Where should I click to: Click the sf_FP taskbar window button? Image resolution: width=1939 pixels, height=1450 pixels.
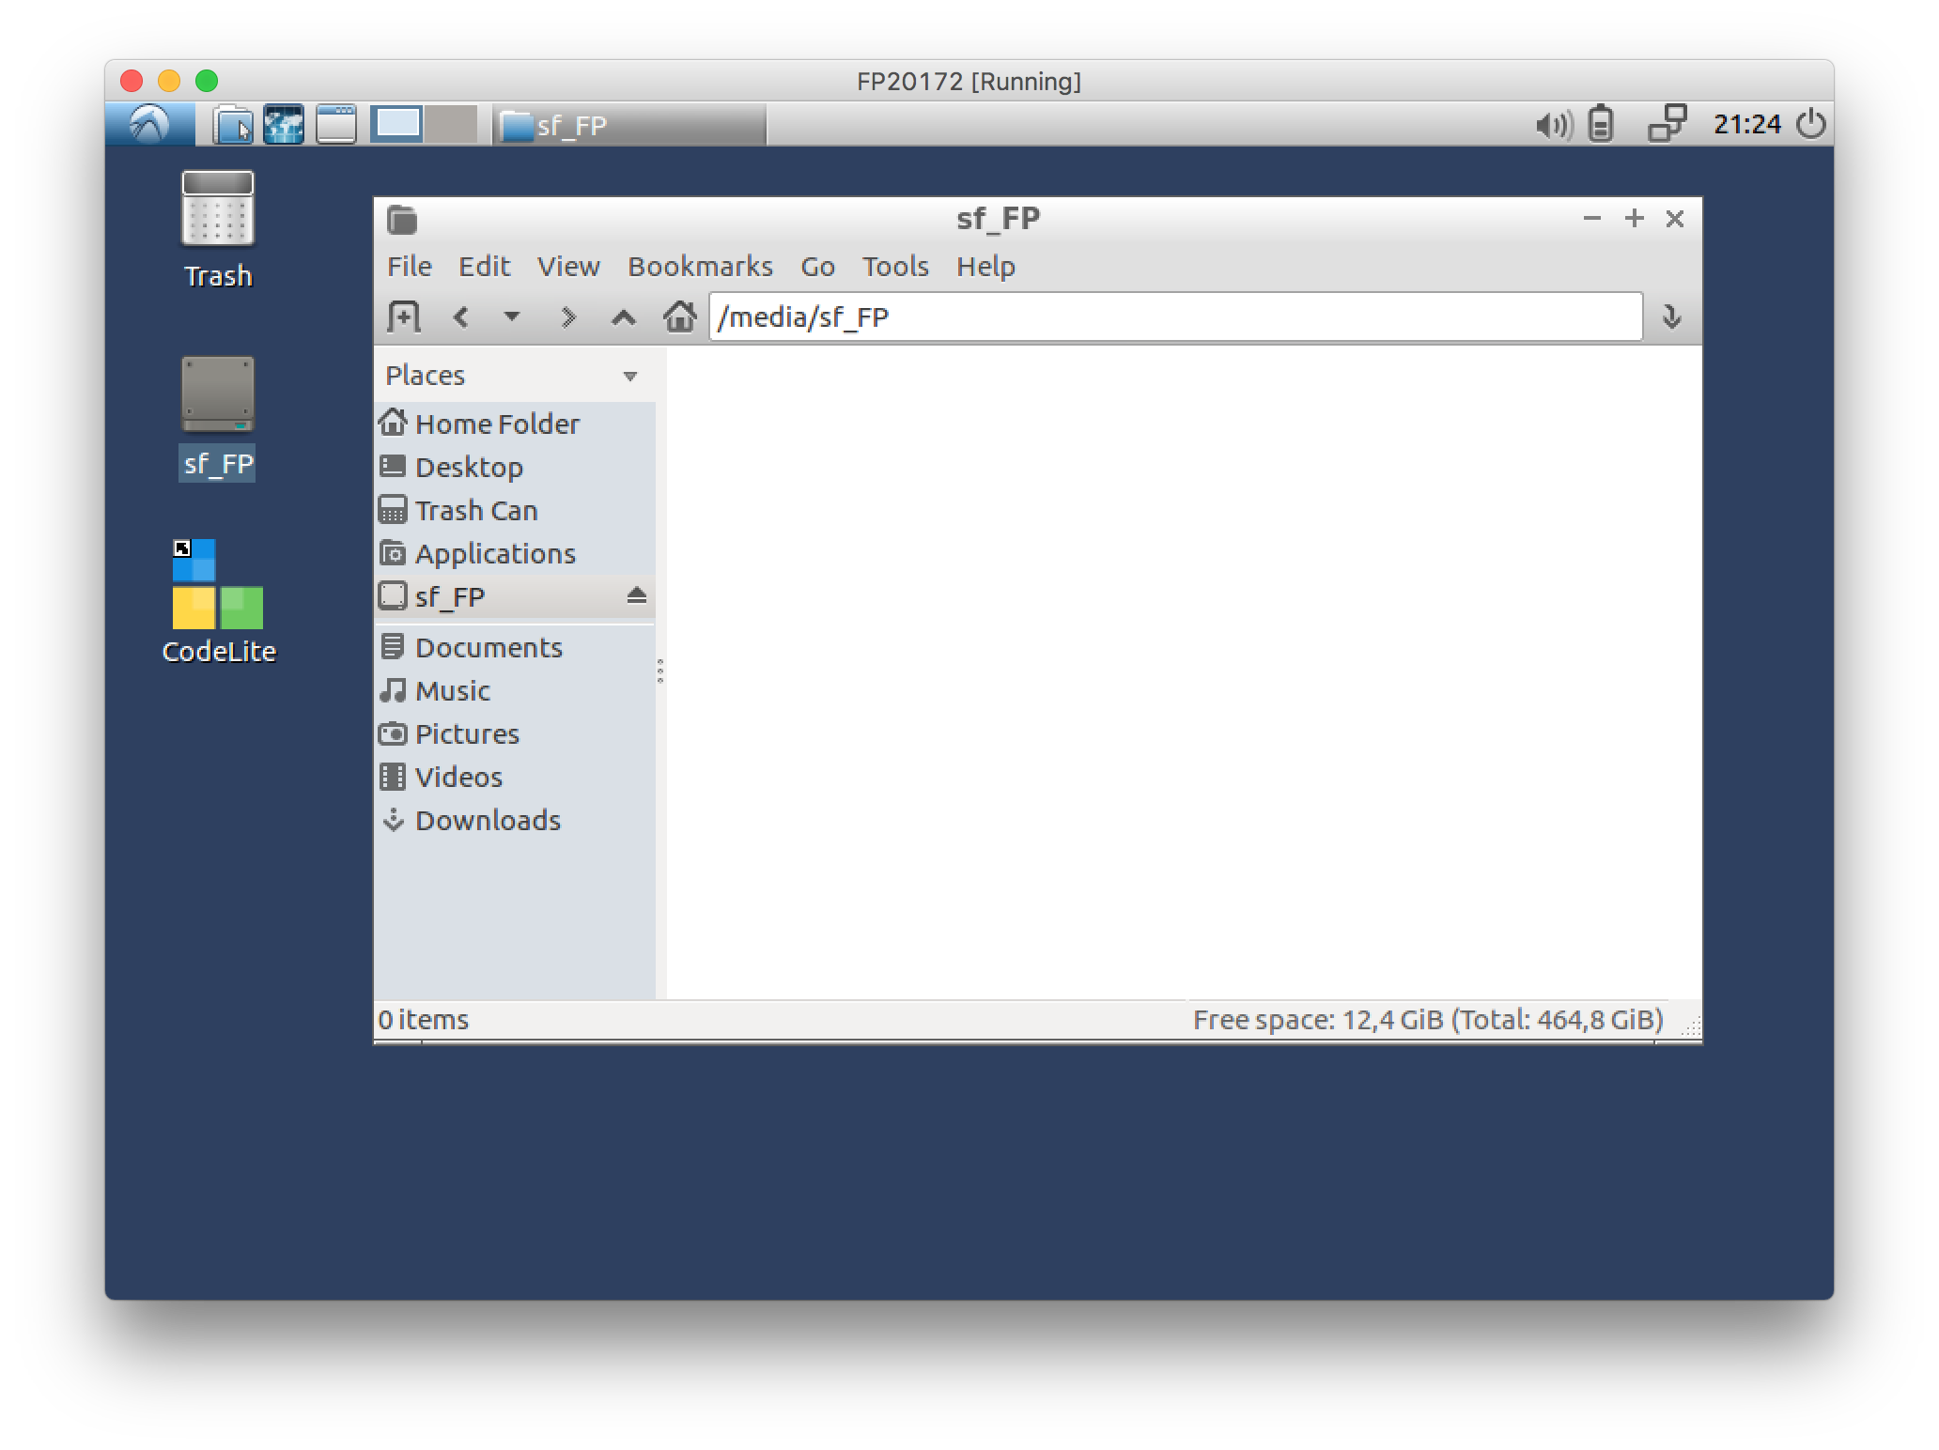click(629, 125)
